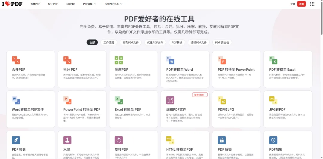Open the 合并PDF card title

[18, 69]
